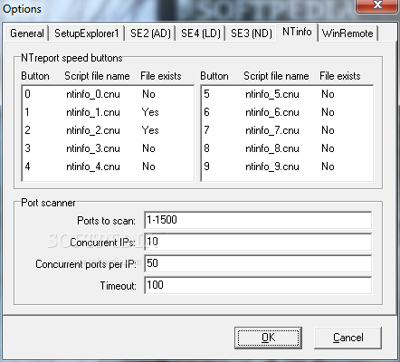Viewport: 400px width, 362px height.
Task: Click the Concurrent IPs input field
Action: click(258, 242)
